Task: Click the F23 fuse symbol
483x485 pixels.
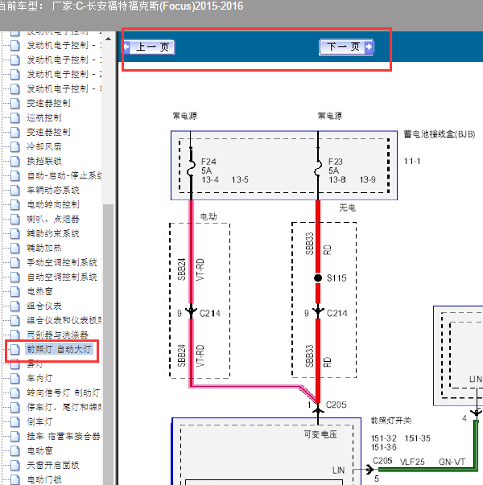Action: [318, 169]
